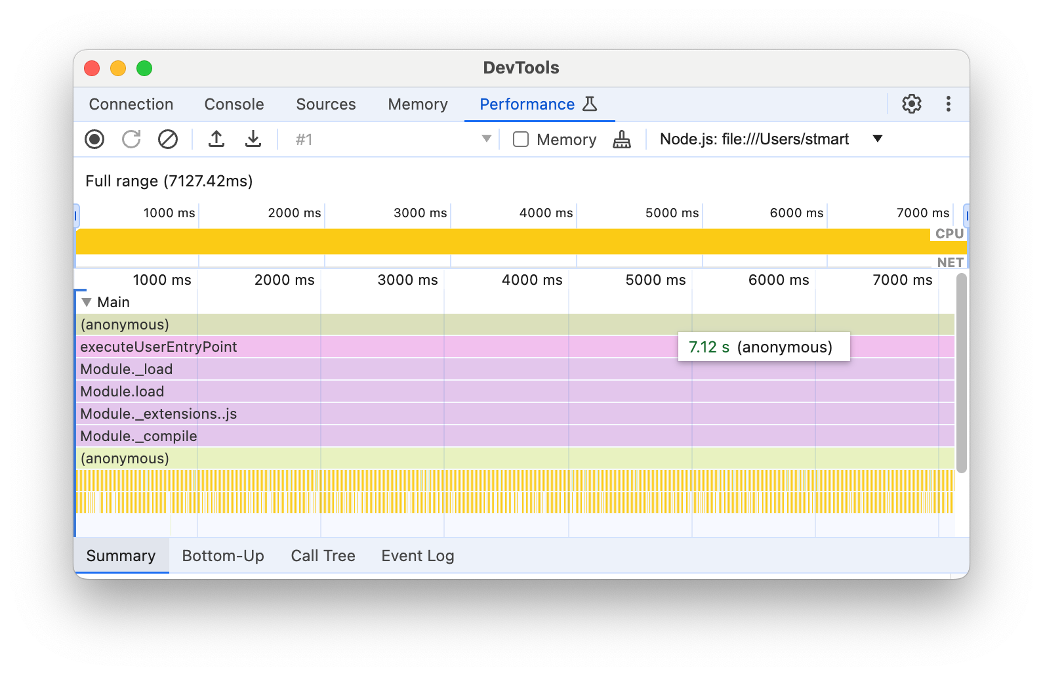Viewport: 1043px width, 676px height.
Task: Open the Bottom-Up tab
Action: click(223, 556)
